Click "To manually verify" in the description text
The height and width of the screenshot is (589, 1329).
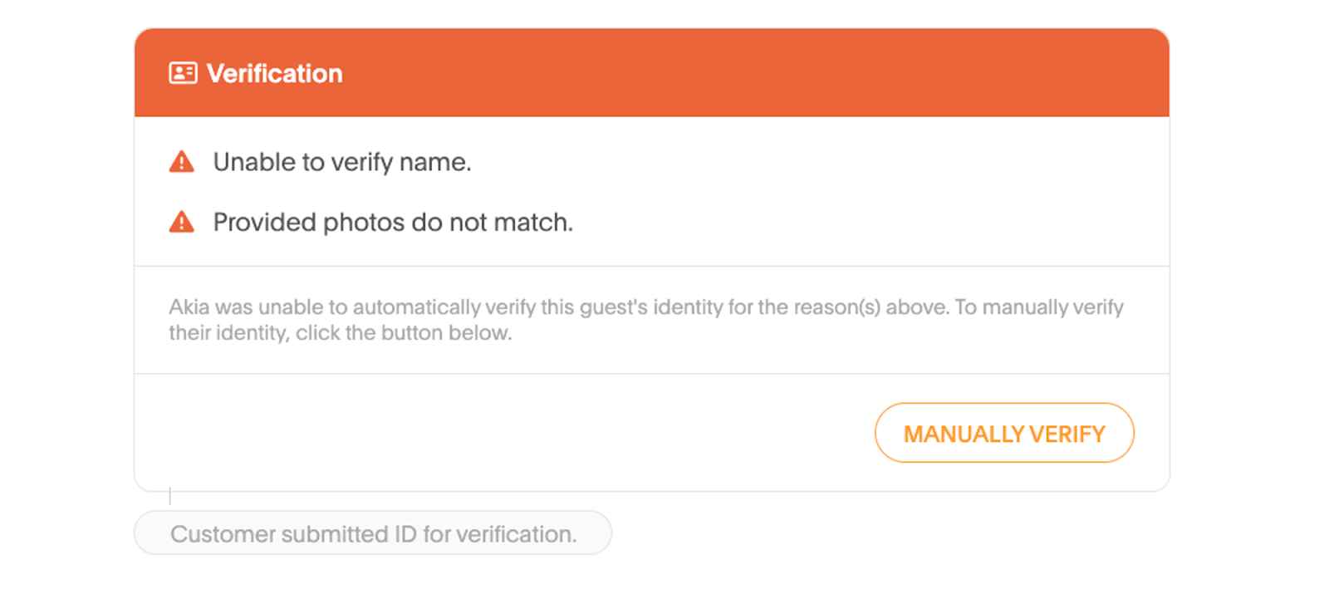pyautogui.click(x=1039, y=307)
